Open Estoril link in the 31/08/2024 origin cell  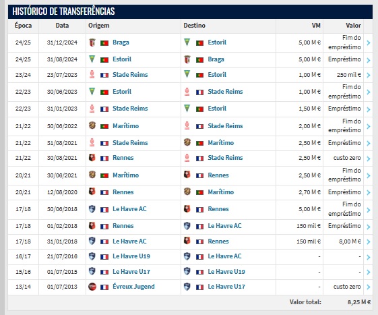(122, 59)
